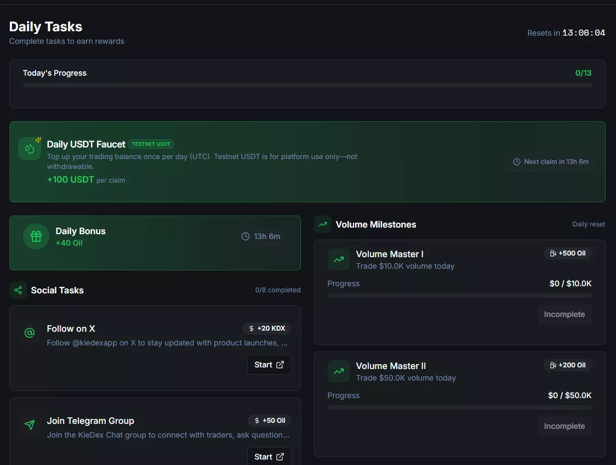Screen dimensions: 616x465
Task: Click the Volume Master II chart icon
Action: 339,371
